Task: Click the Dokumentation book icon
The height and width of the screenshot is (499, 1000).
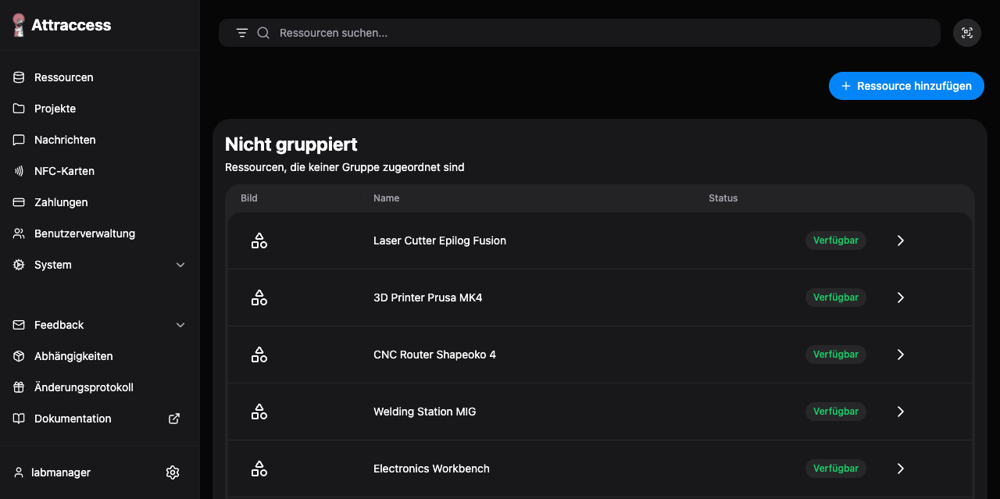Action: point(19,419)
